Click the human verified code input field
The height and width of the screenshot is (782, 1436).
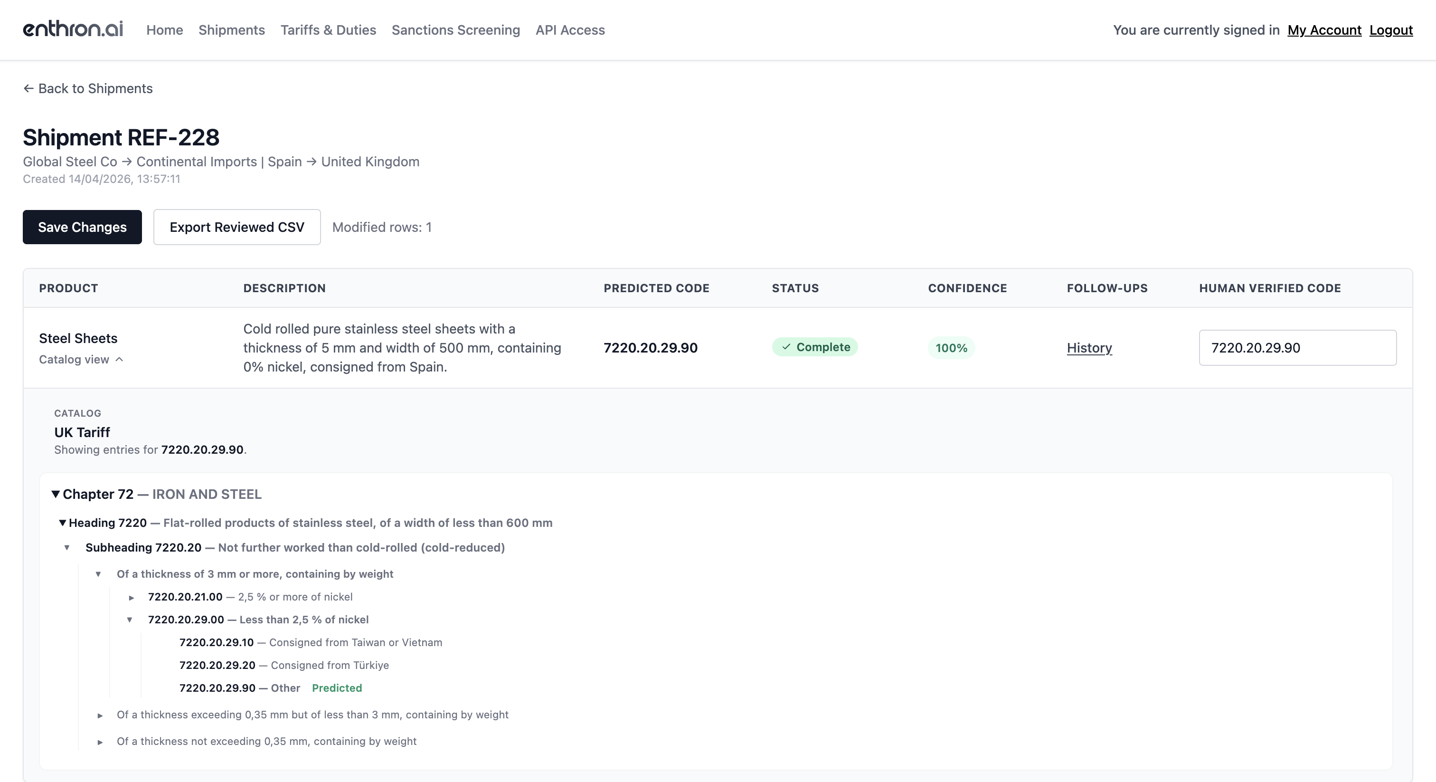(x=1297, y=348)
